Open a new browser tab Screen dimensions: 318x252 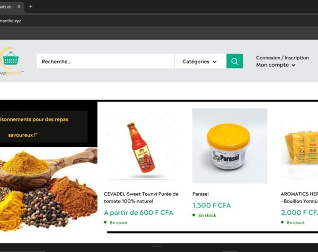point(31,7)
